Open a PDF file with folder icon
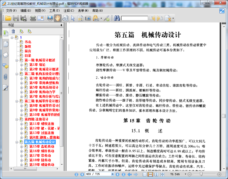 [x=8, y=18]
